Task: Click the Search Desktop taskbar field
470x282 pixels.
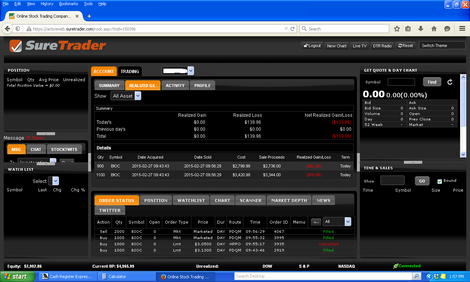Action: 323,276
